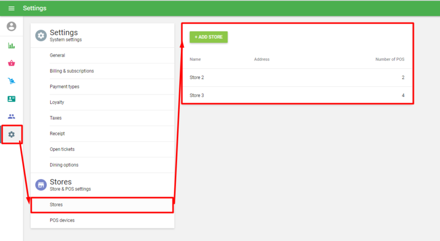Open Billing & subscriptions settings
This screenshot has width=440, height=241.
[x=71, y=71]
